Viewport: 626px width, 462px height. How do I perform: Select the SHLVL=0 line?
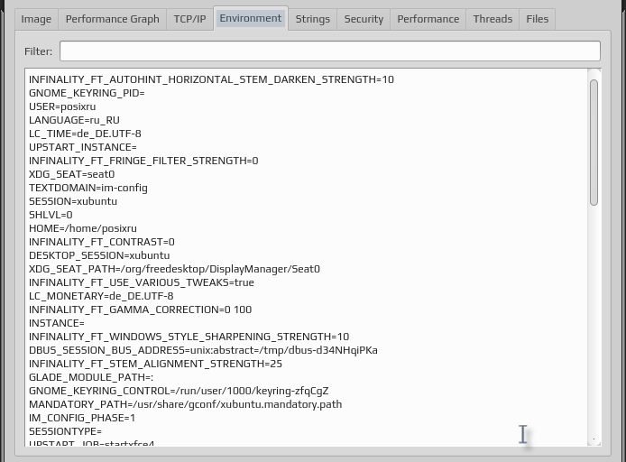pyautogui.click(x=51, y=215)
